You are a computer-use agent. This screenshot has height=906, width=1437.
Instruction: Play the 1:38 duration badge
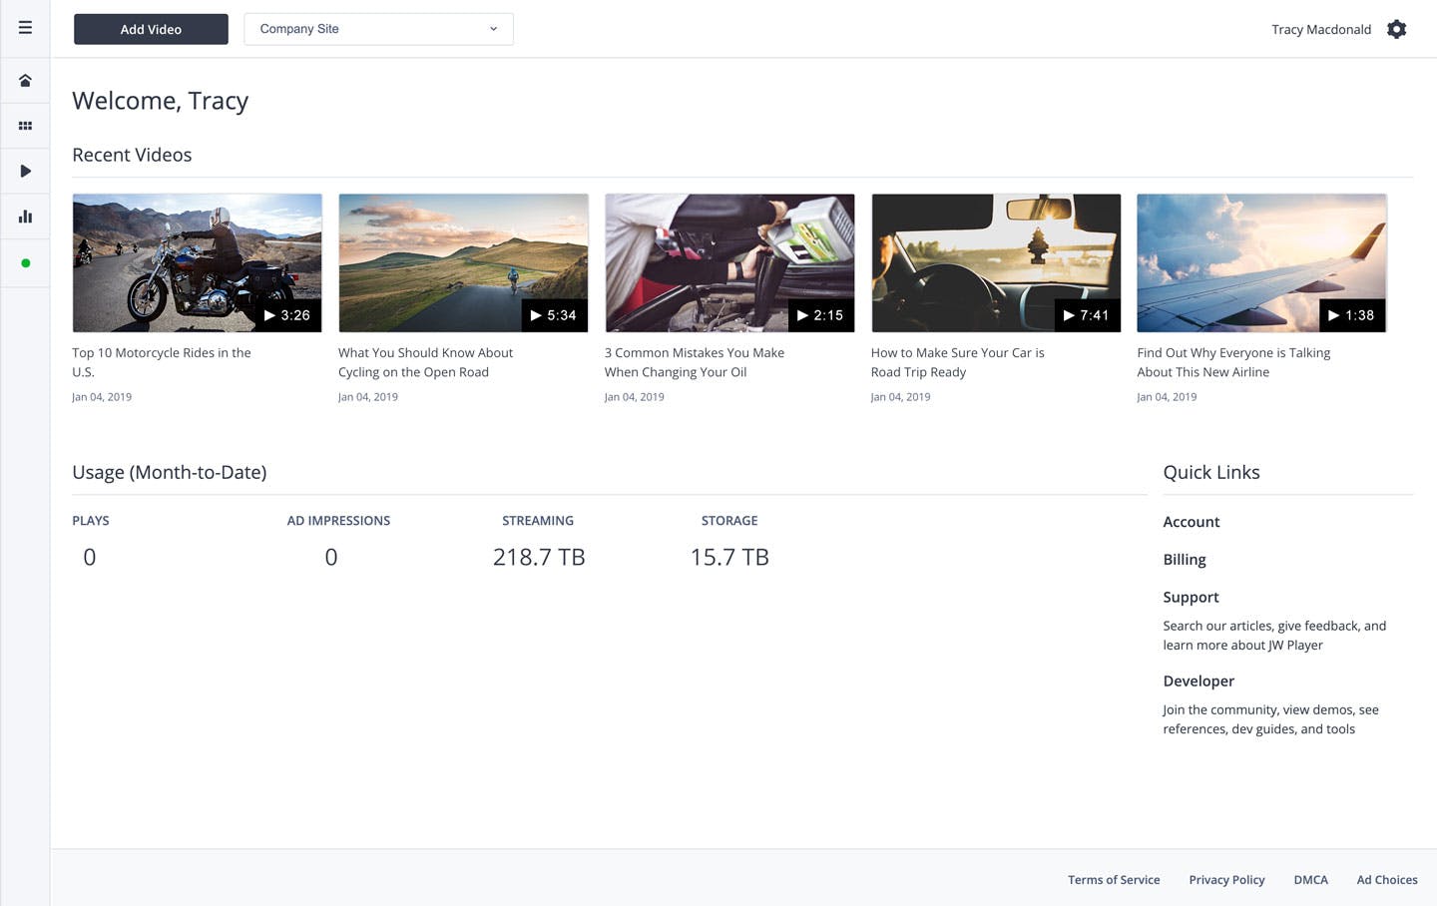[x=1352, y=315]
